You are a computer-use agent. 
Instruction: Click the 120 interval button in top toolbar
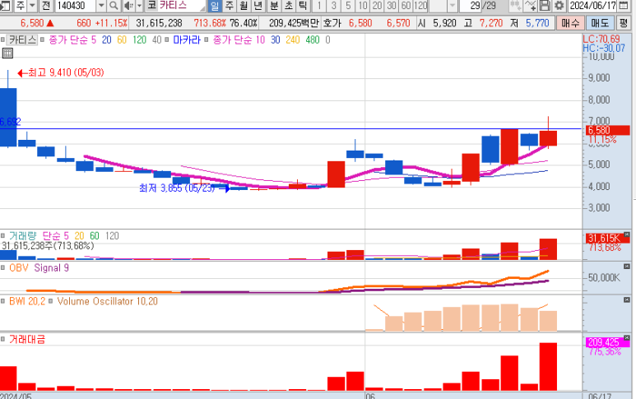[420, 6]
